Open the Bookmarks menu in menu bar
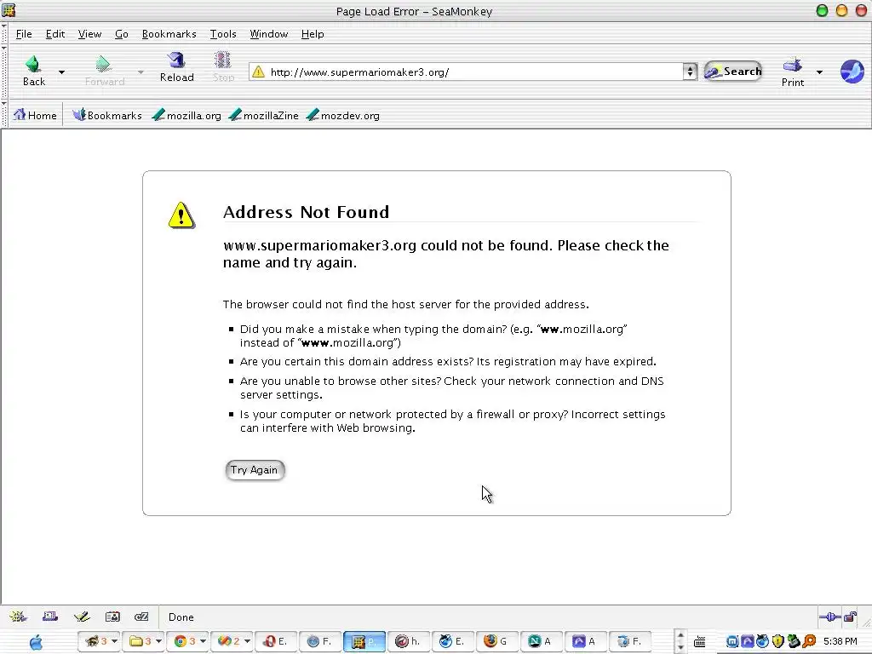872x654 pixels. point(169,34)
